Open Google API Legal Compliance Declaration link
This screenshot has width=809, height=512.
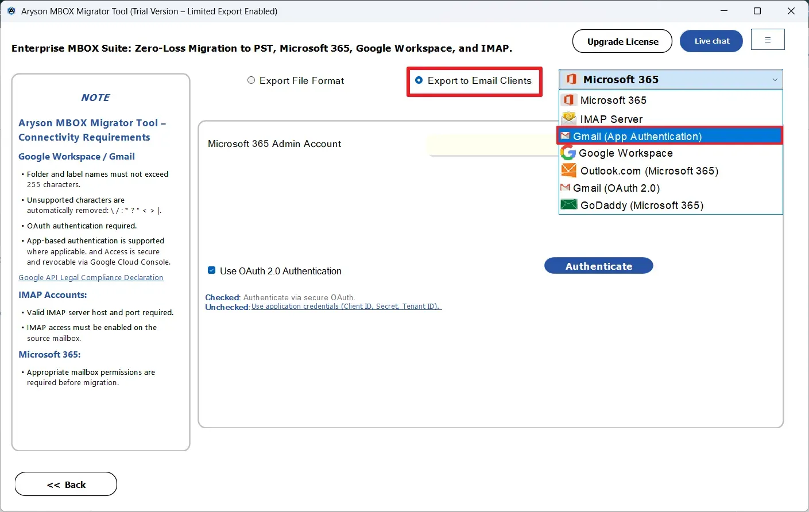[x=91, y=278]
